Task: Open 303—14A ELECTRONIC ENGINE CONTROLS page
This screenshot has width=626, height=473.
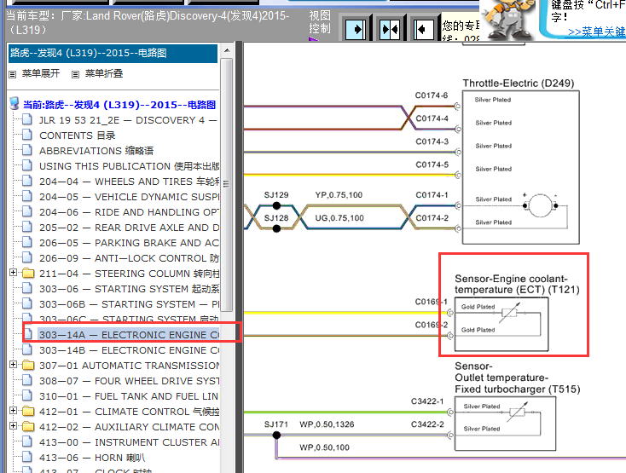Action: (x=129, y=335)
